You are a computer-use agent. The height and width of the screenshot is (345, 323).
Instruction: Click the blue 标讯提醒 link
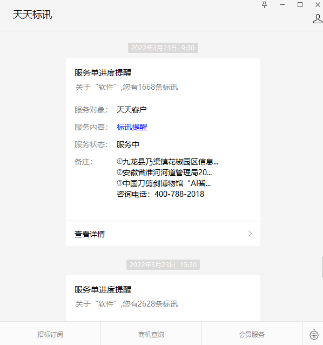[132, 127]
